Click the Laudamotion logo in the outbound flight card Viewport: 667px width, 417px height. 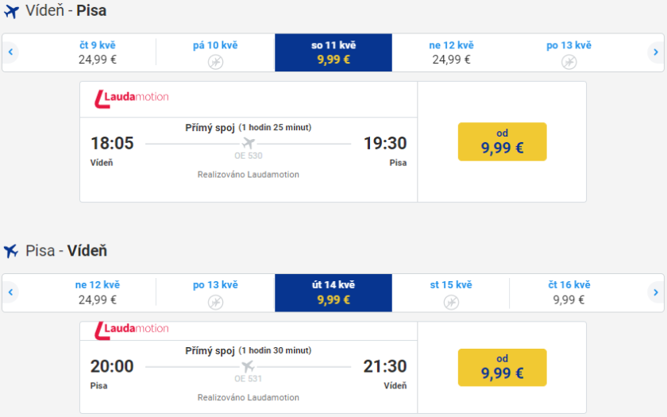point(132,98)
